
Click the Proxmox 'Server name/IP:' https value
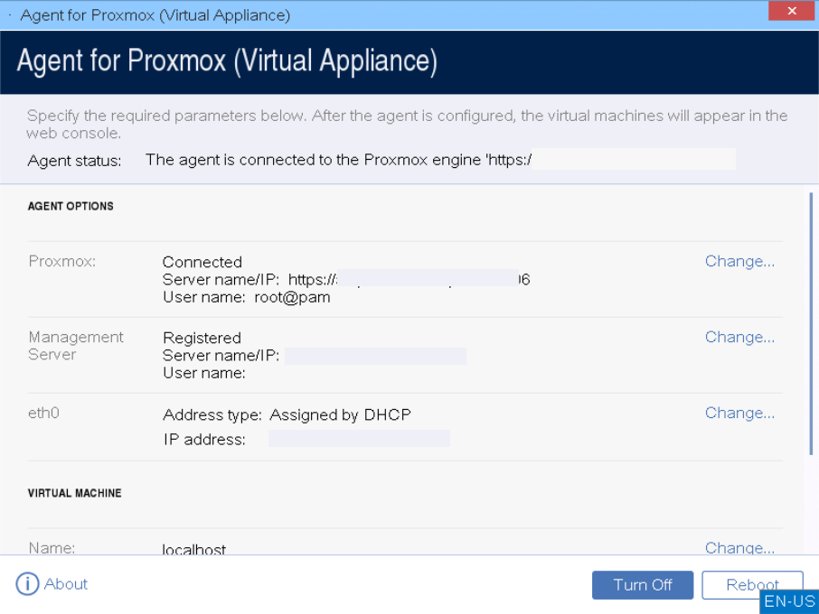[x=409, y=280]
